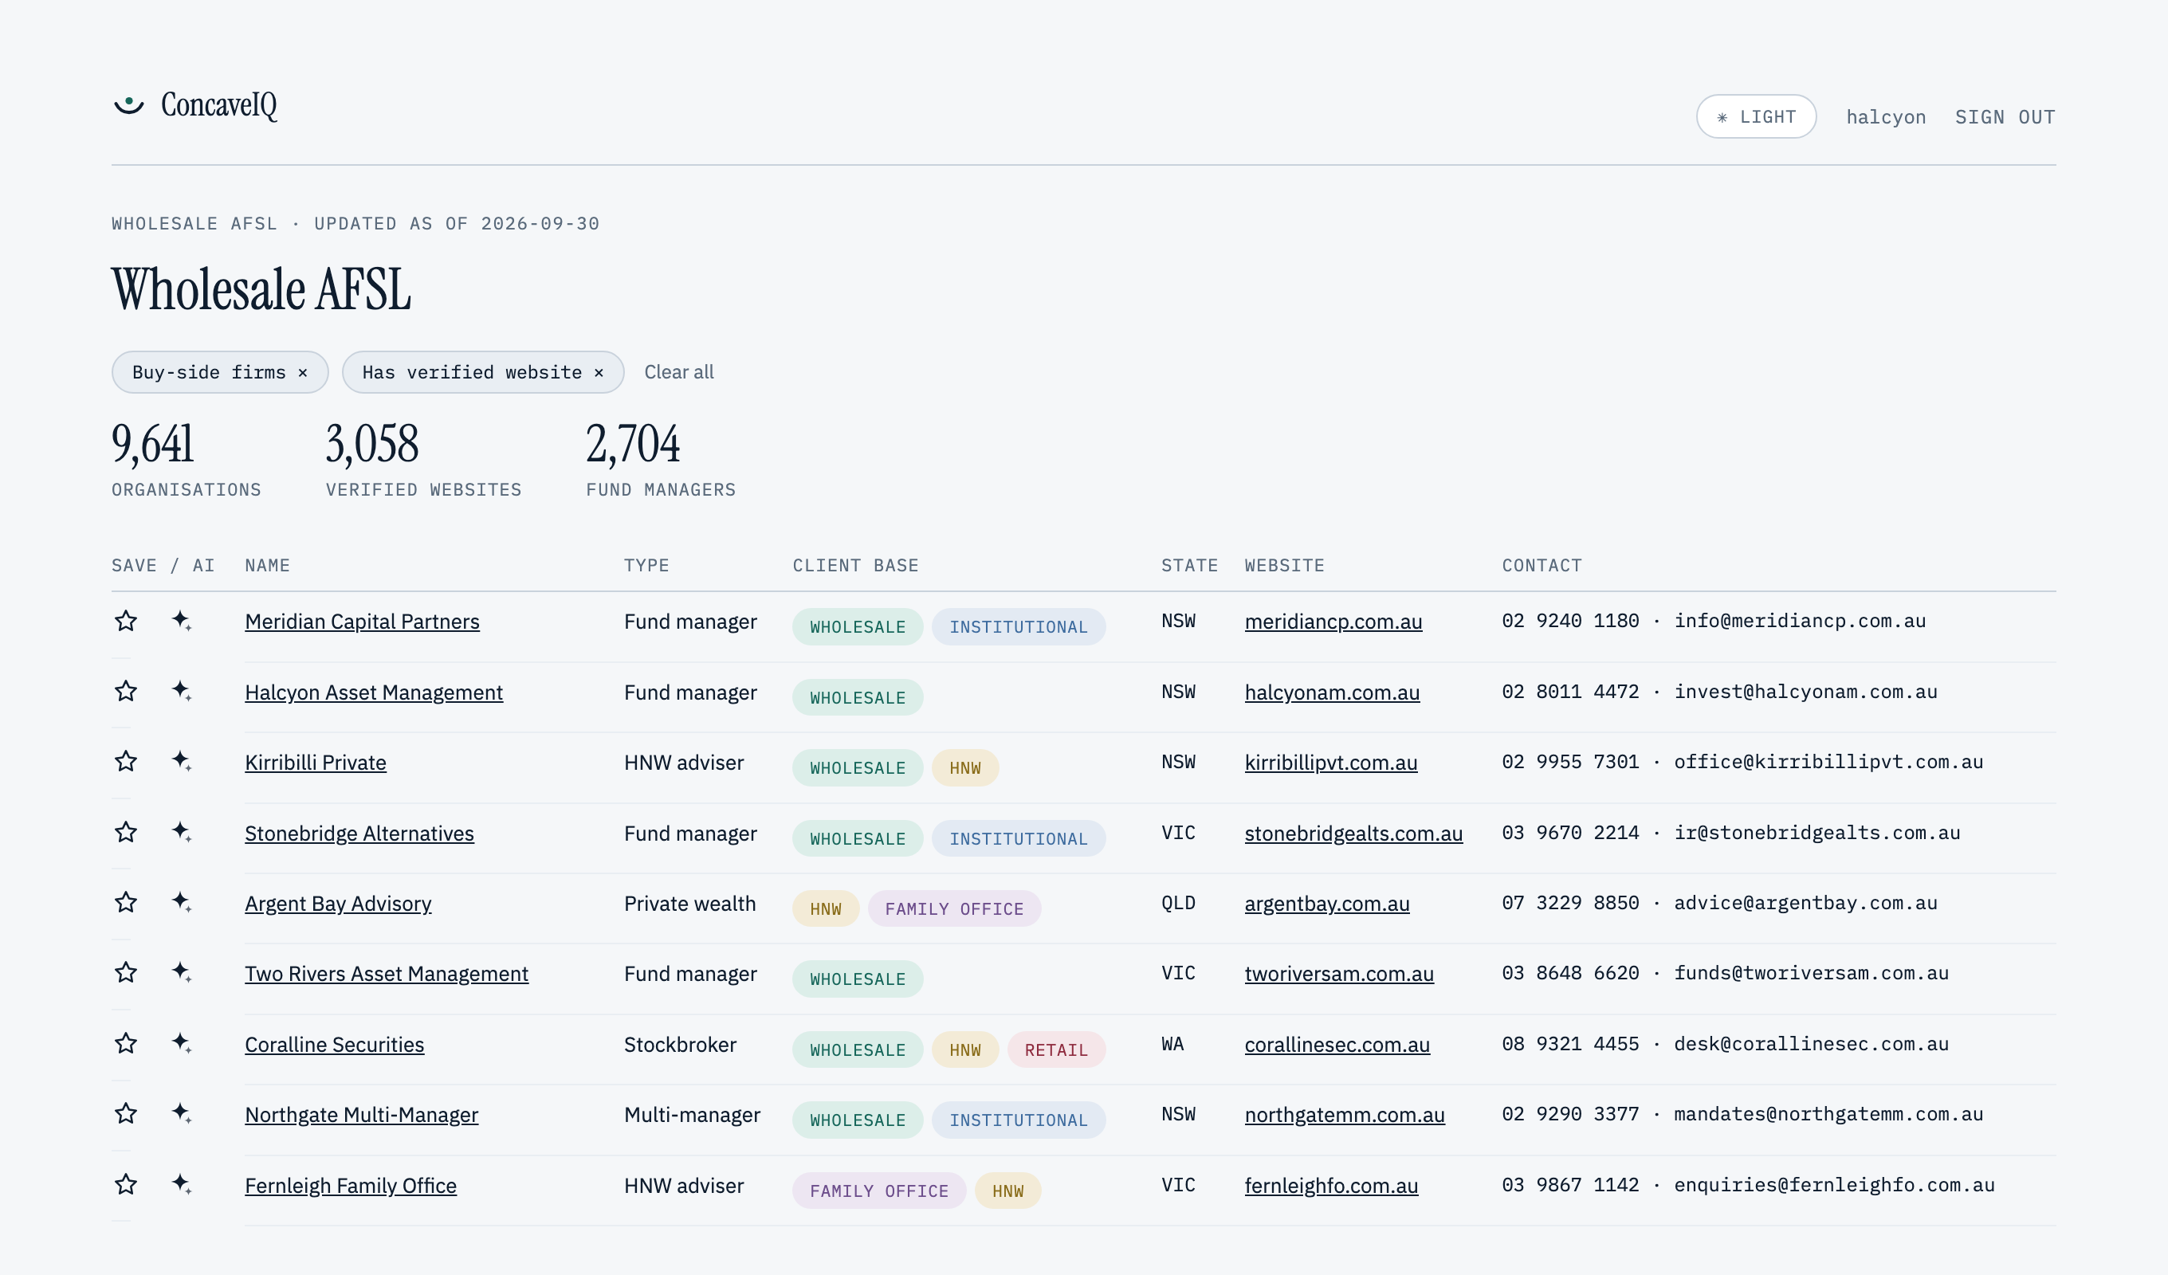The height and width of the screenshot is (1275, 2168).
Task: Open fernleighfo.com.au link
Action: click(1331, 1186)
